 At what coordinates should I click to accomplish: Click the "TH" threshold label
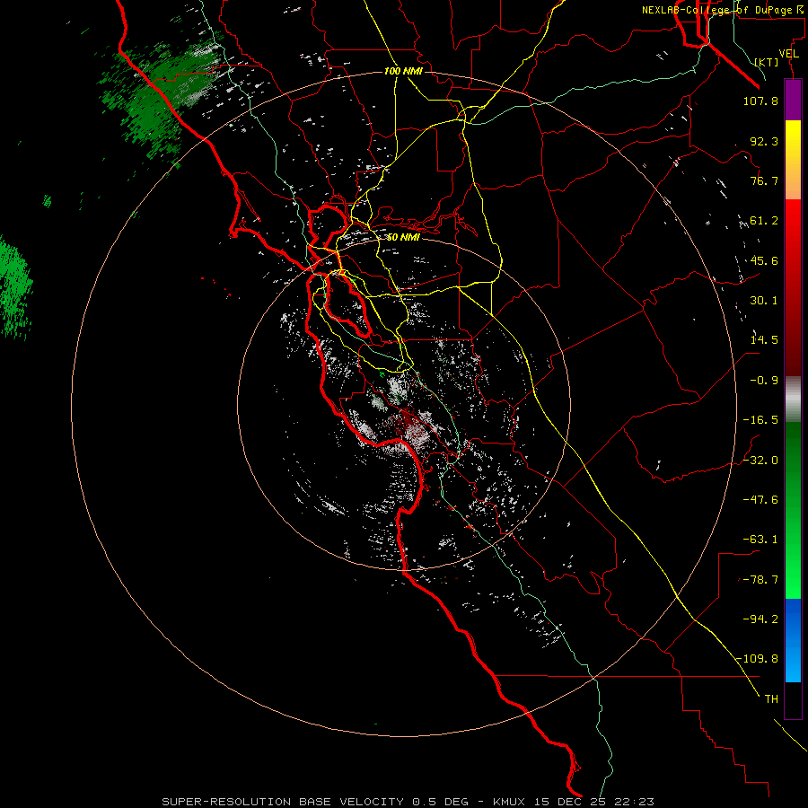coord(771,699)
